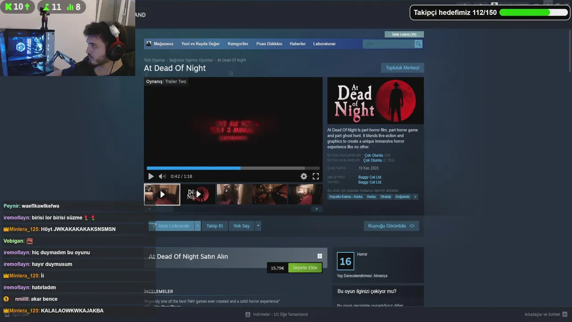Expand the wishlist dropdown arrow
This screenshot has width=572, height=322.
198,226
